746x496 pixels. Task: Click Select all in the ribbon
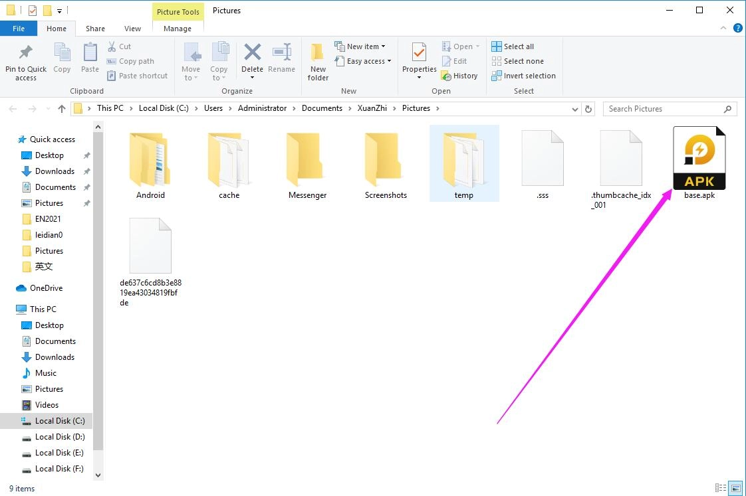(x=514, y=46)
